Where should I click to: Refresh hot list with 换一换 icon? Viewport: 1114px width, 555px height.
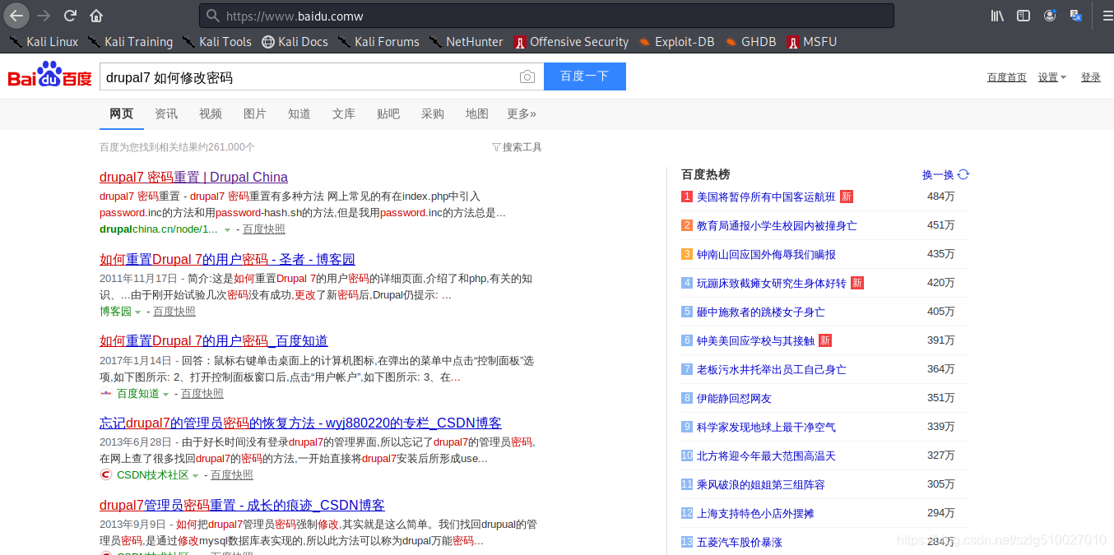click(963, 174)
